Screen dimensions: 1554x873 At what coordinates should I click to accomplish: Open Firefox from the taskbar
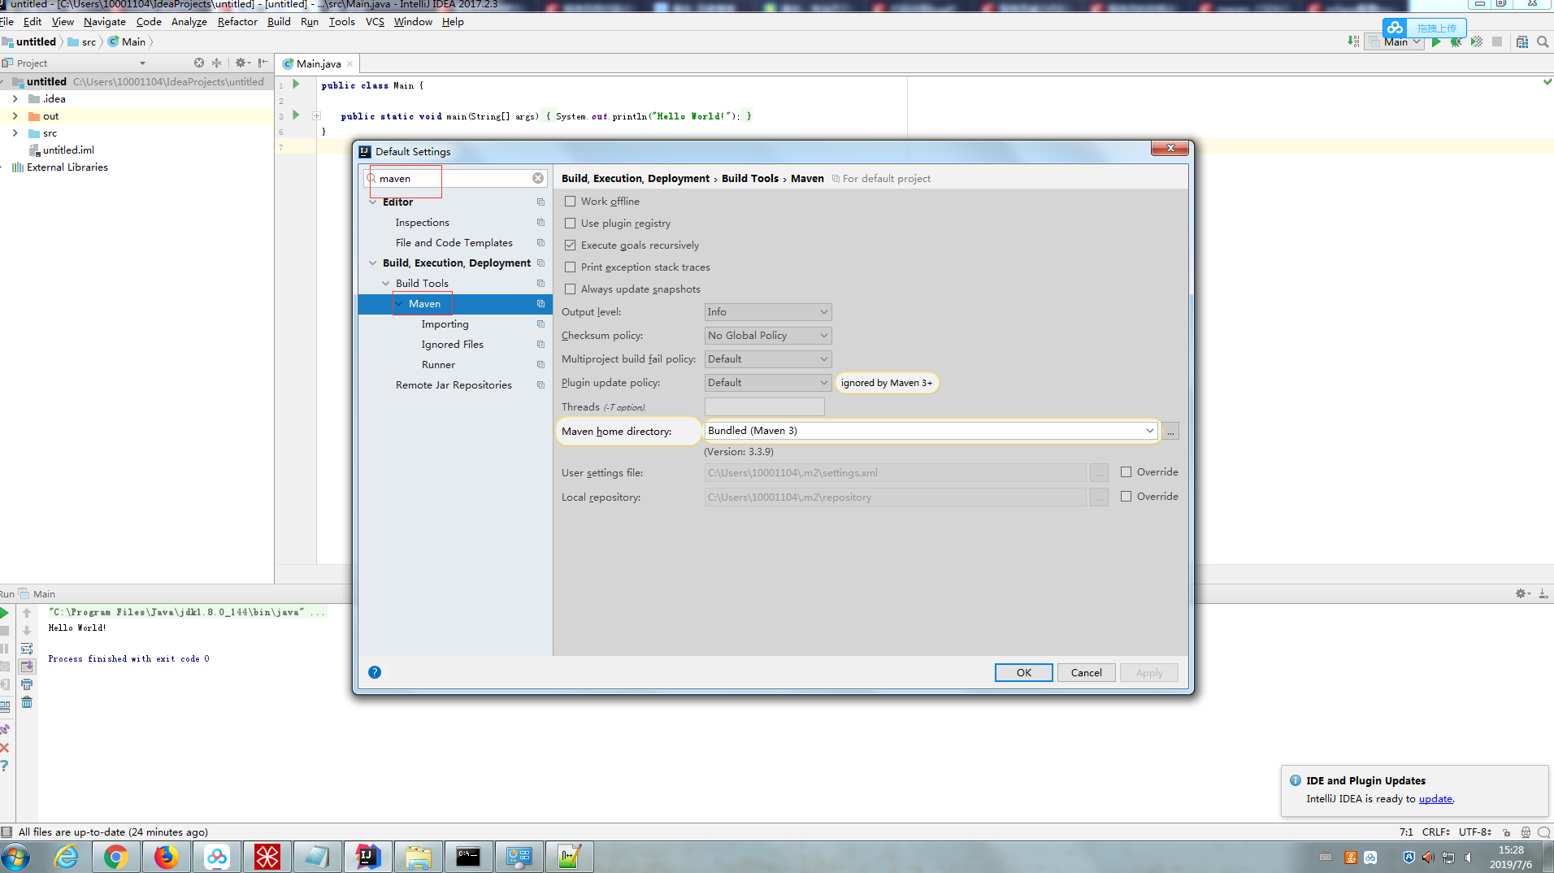[x=167, y=856]
